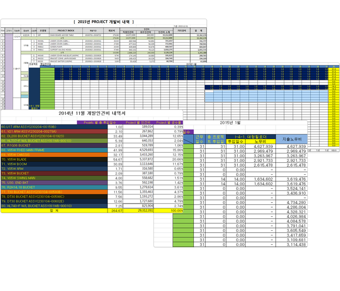Select the '73. V05W BUCKET' row label
This screenshot has height=291, width=340.
click(x=54, y=174)
